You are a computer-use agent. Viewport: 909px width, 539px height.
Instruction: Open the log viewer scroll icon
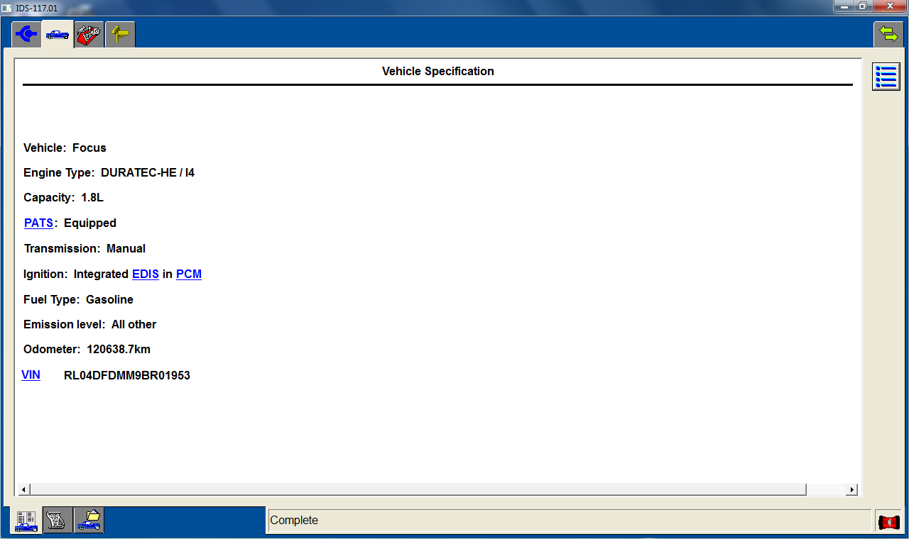(57, 521)
